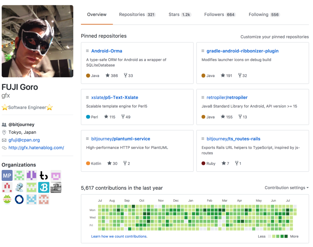Grab drag handle of retropiler card
This screenshot has height=247, width=313.
pyautogui.click(x=203, y=98)
